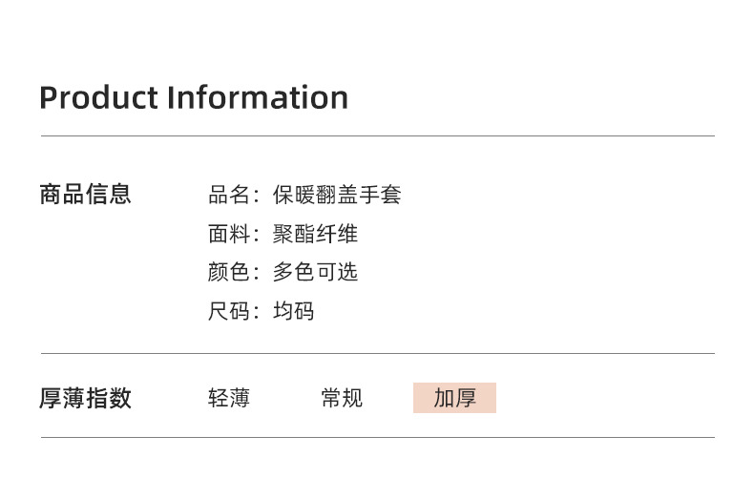The height and width of the screenshot is (478, 754).
Task: Click the pink highlight box around 加厚
Action: (487, 406)
